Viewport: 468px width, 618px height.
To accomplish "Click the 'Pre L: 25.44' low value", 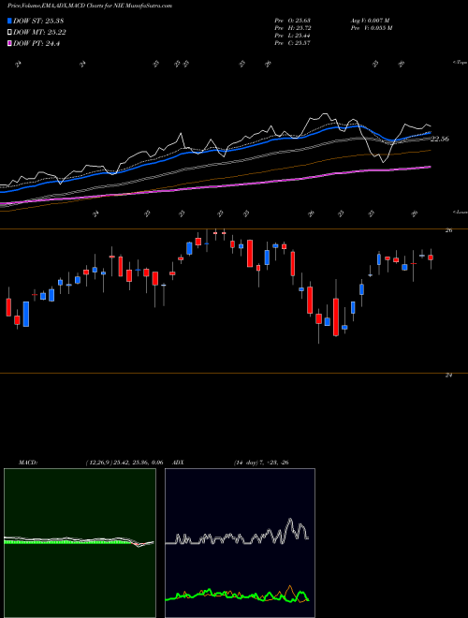I will (x=294, y=36).
